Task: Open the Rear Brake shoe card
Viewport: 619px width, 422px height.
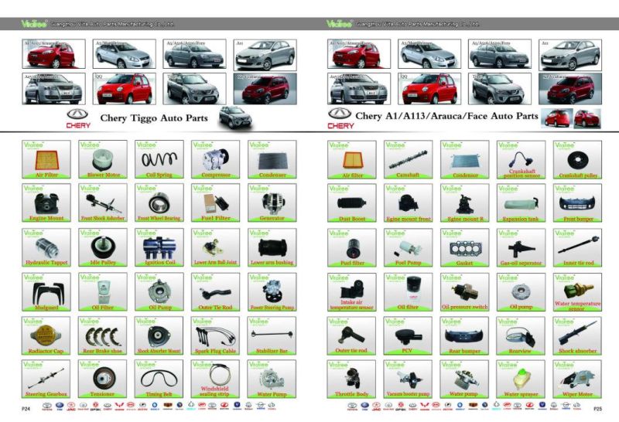Action: 103,335
